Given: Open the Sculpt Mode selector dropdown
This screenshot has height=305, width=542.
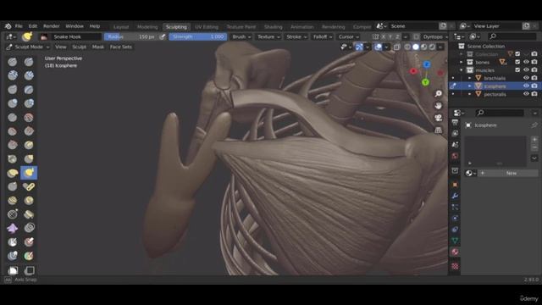Looking at the screenshot, I should [x=28, y=47].
